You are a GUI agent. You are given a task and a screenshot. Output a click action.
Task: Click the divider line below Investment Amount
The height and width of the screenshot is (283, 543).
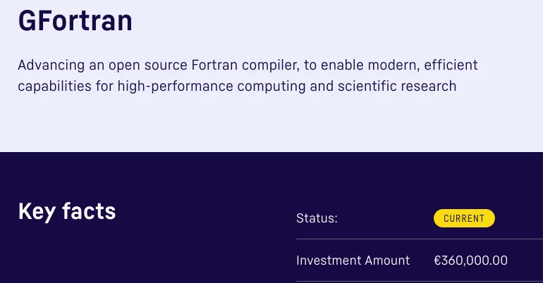[420, 281]
